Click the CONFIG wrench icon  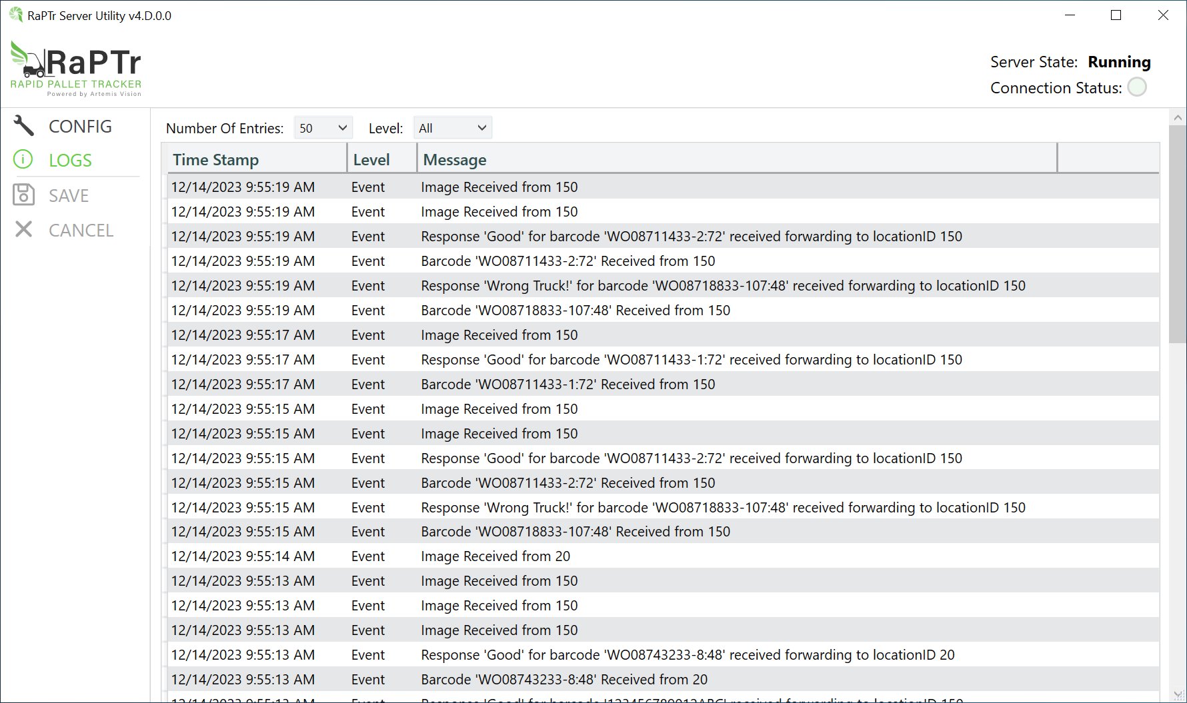coord(24,125)
